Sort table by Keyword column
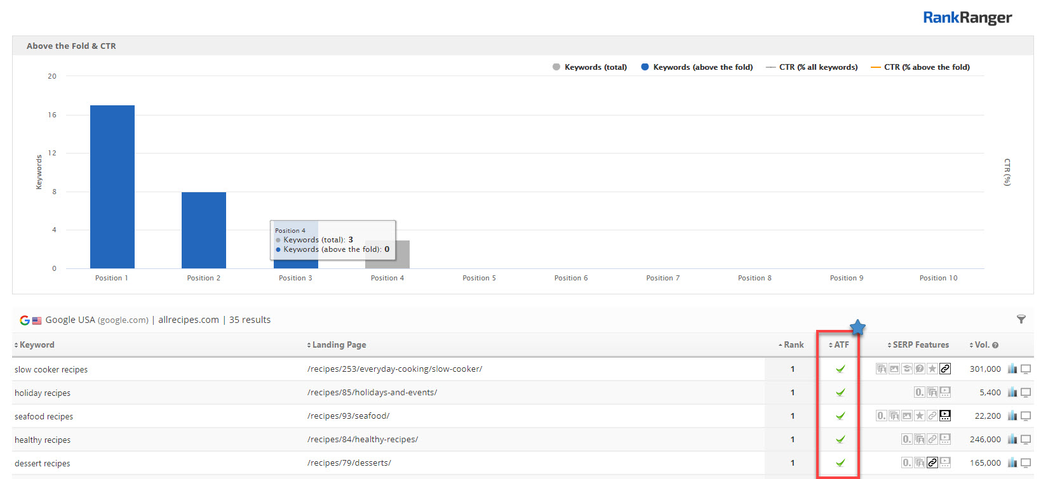The width and height of the screenshot is (1048, 479). pyautogui.click(x=37, y=345)
